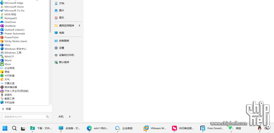
Task: Launch 录音机 recorder app
Action: coord(6,95)
